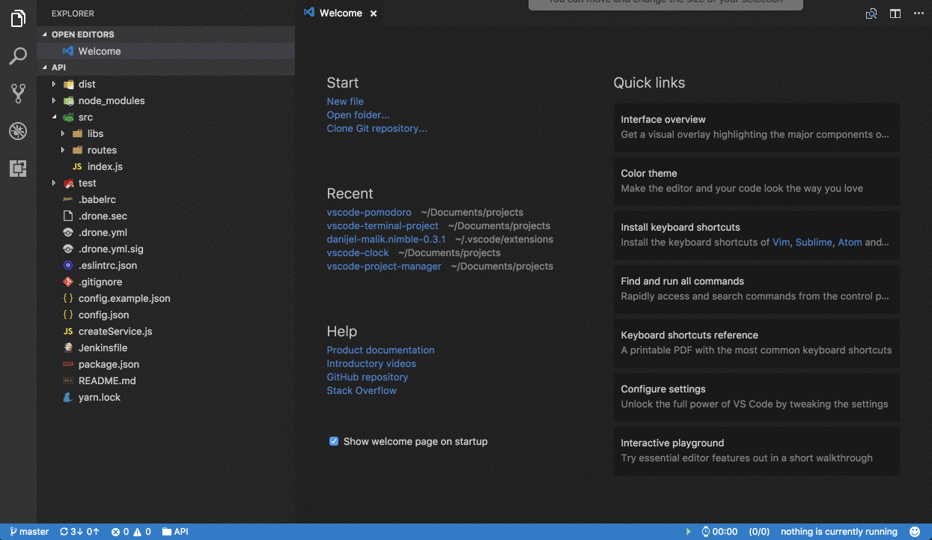Click the Interactive playground quick link
This screenshot has width=932, height=540.
[757, 451]
